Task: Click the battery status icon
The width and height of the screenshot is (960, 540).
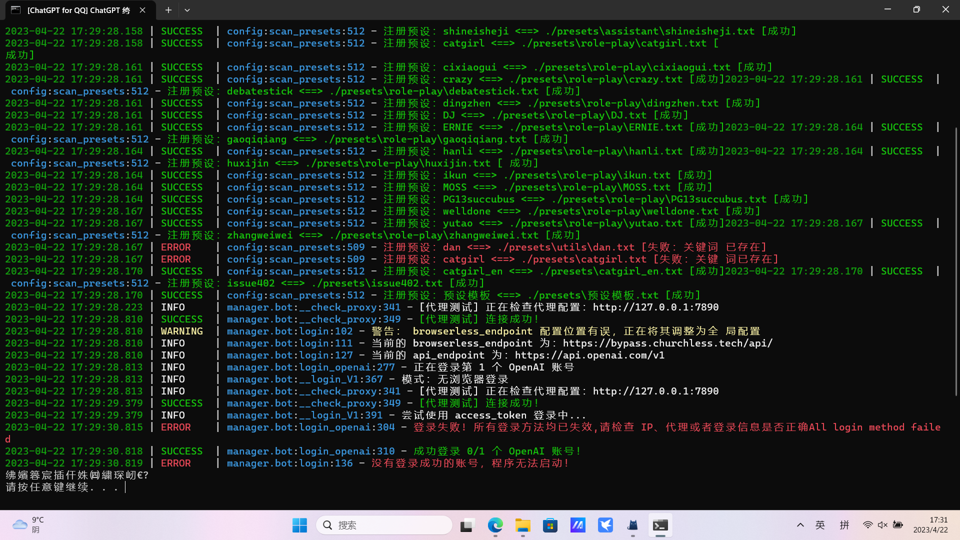Action: pos(898,525)
